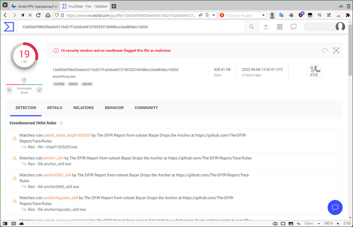Fast forward to the next page
The width and height of the screenshot is (353, 227).
(x=30, y=15)
